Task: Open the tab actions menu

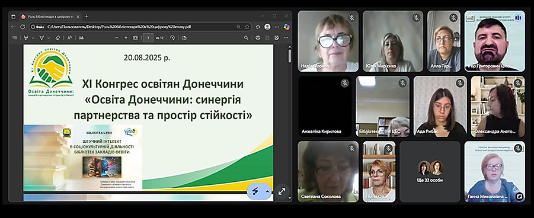Action: coord(13,17)
